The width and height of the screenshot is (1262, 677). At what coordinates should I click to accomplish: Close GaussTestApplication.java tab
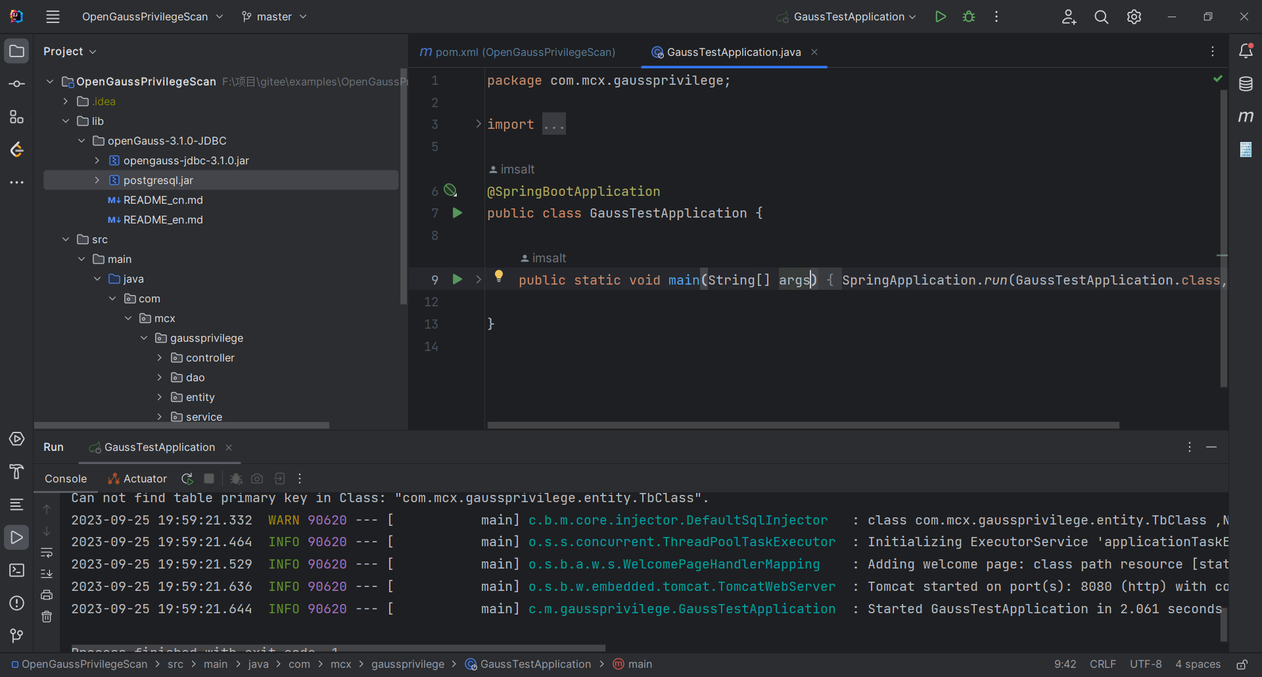coord(814,52)
